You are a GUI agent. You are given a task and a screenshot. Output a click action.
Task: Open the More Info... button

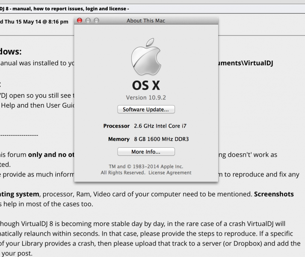146,152
